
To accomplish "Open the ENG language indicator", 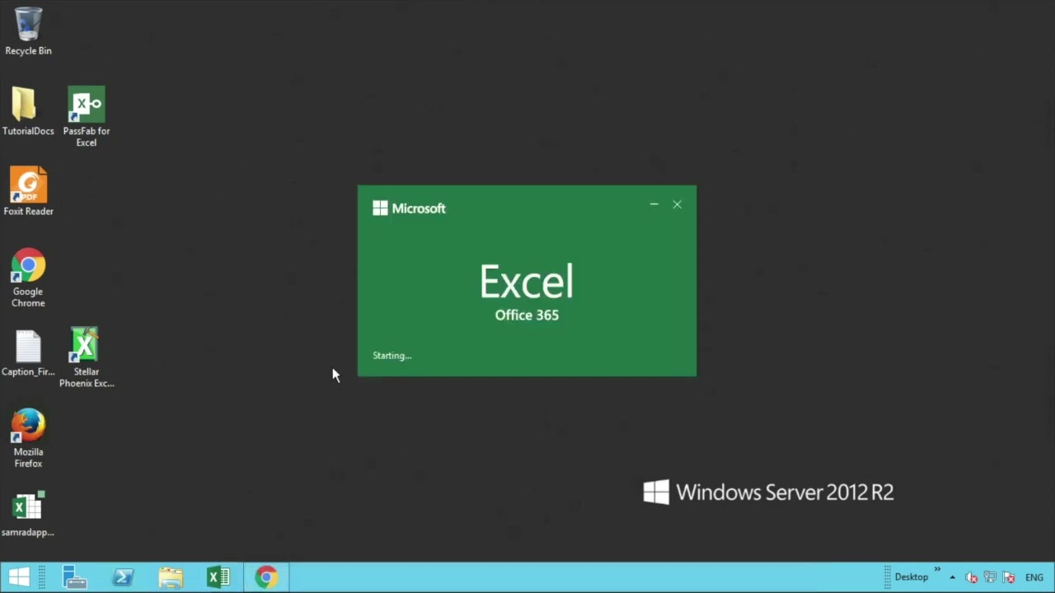I will (1034, 577).
